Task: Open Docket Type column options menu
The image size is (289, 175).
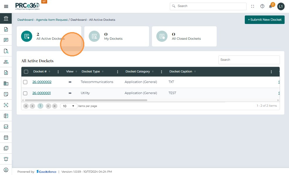Action: point(118,72)
